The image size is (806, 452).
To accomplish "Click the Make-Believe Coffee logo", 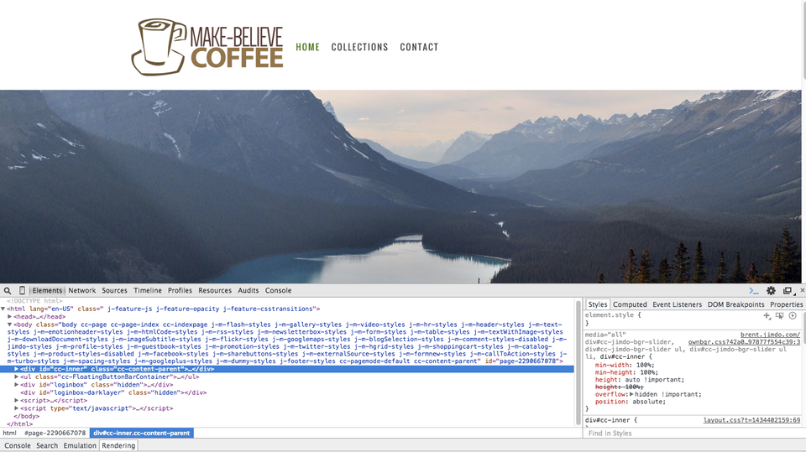I will [207, 47].
